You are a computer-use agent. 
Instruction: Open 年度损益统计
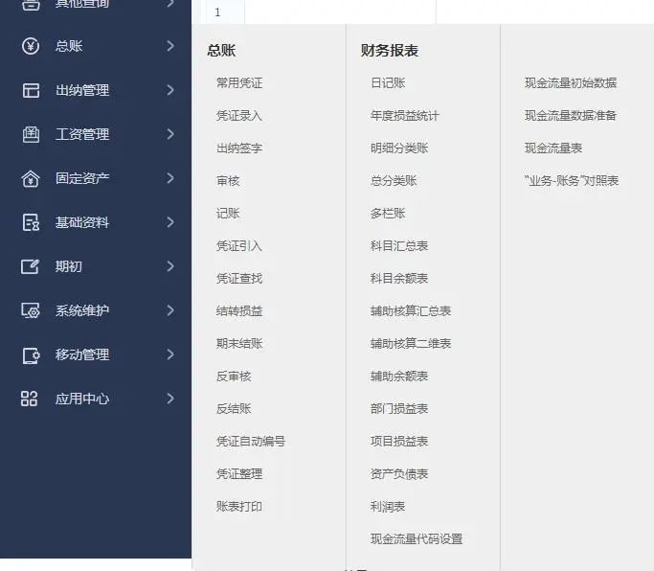pos(405,116)
